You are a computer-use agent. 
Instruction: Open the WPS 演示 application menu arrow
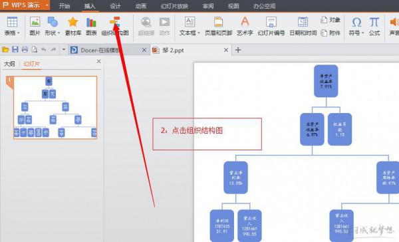pos(47,5)
